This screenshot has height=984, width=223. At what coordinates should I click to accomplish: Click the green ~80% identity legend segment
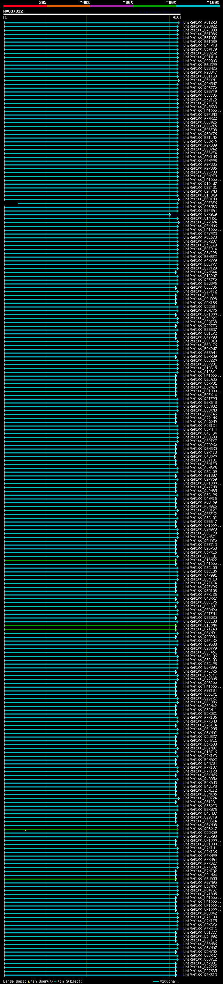point(155,6)
